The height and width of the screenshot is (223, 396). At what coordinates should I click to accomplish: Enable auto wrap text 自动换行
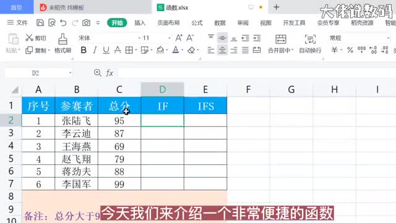[x=310, y=44]
